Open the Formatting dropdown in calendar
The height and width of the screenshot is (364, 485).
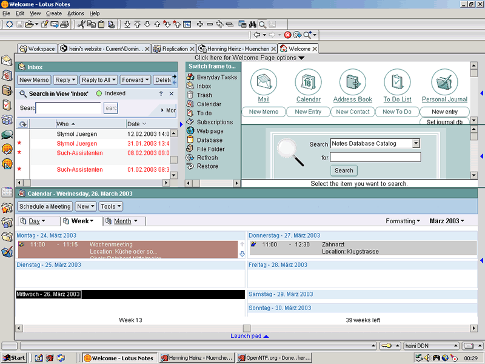pos(403,221)
